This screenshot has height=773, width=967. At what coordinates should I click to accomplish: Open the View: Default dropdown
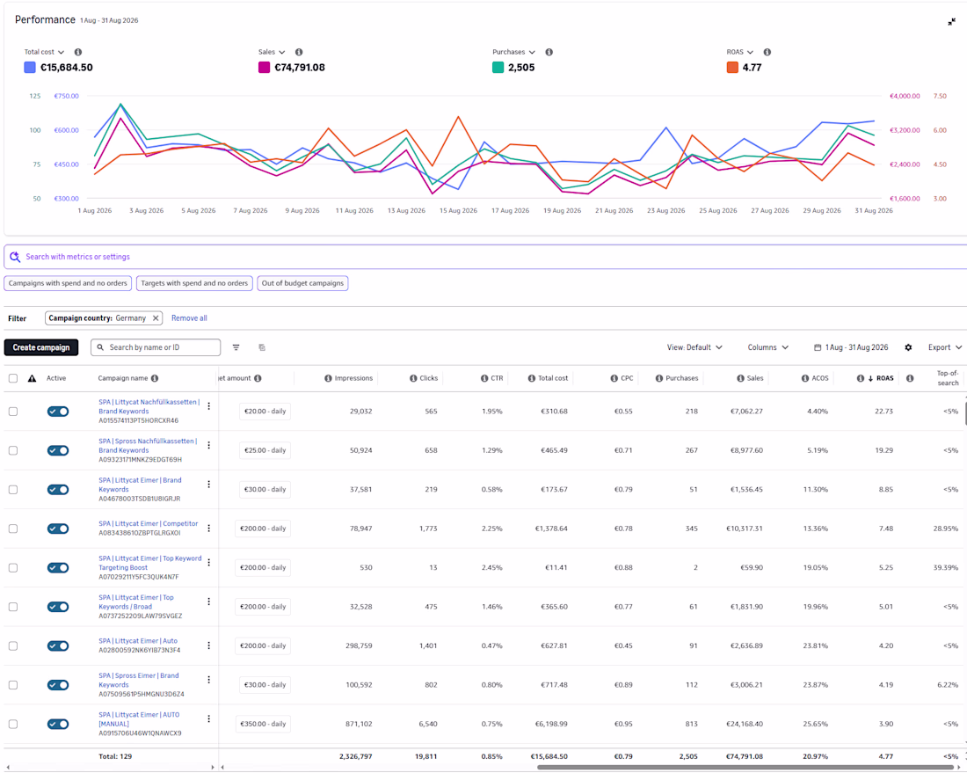coord(694,347)
